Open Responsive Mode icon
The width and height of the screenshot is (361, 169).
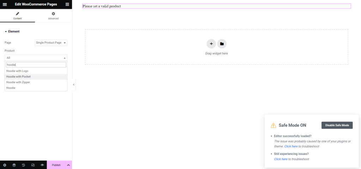point(33,165)
